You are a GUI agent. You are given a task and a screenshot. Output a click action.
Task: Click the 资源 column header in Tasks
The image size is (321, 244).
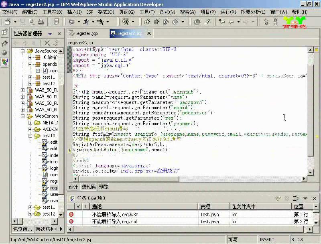coord(213,207)
